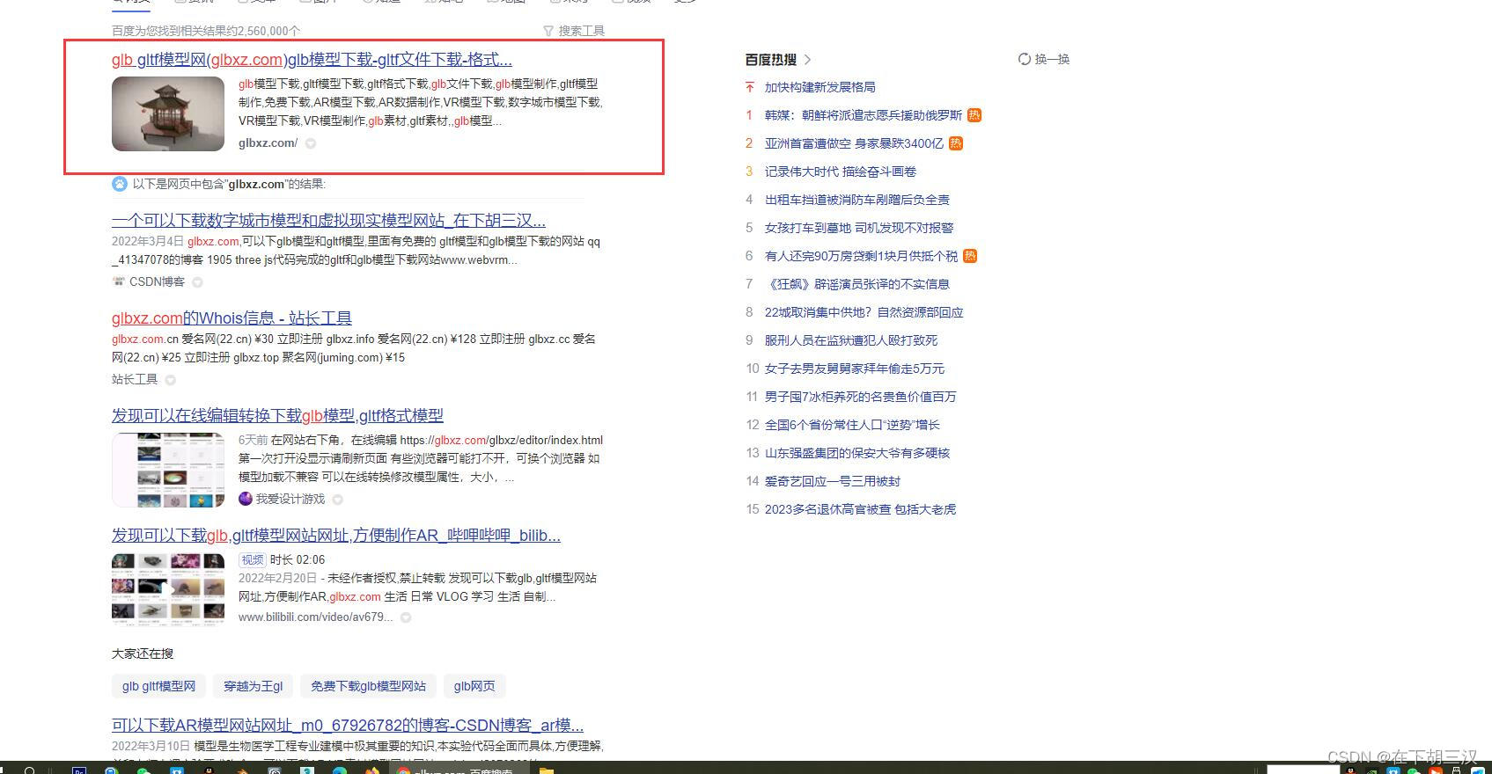Open hot topic 《狂飙》辟谣演员张译的不实信息

pos(856,284)
